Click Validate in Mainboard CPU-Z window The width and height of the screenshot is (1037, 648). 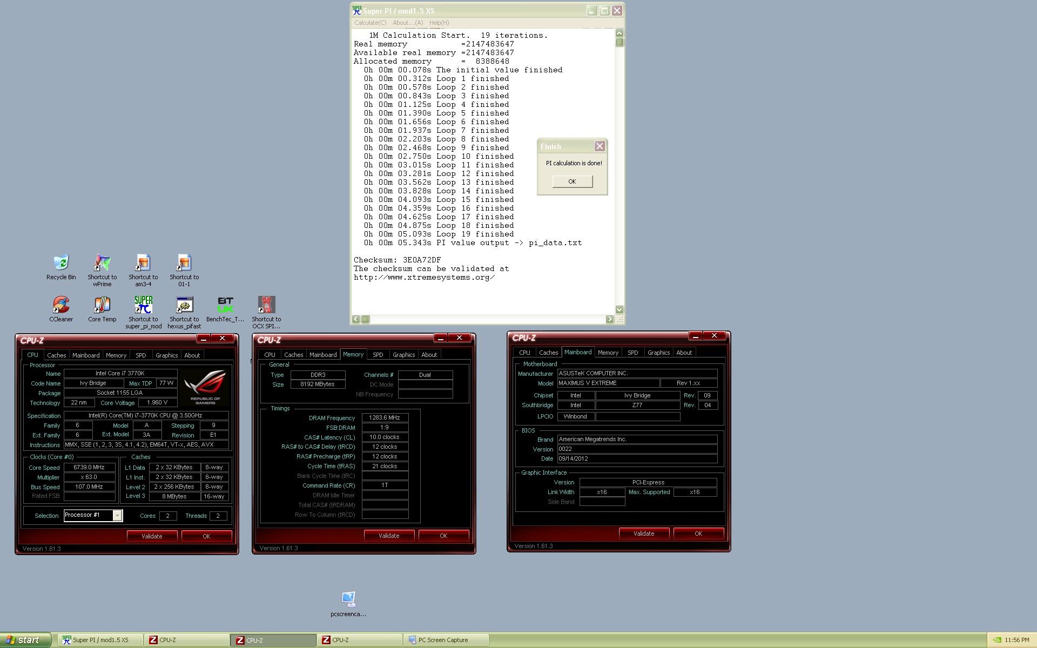pos(644,534)
